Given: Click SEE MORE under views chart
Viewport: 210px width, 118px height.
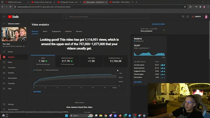Looking at the screenshot, I should (37, 92).
